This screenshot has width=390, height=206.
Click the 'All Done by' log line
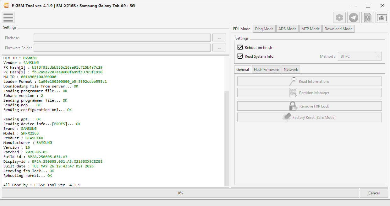tap(42, 185)
